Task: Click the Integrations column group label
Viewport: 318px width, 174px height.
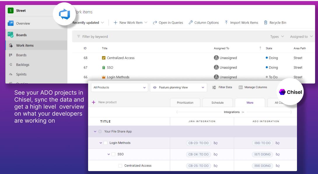Action: click(232, 112)
